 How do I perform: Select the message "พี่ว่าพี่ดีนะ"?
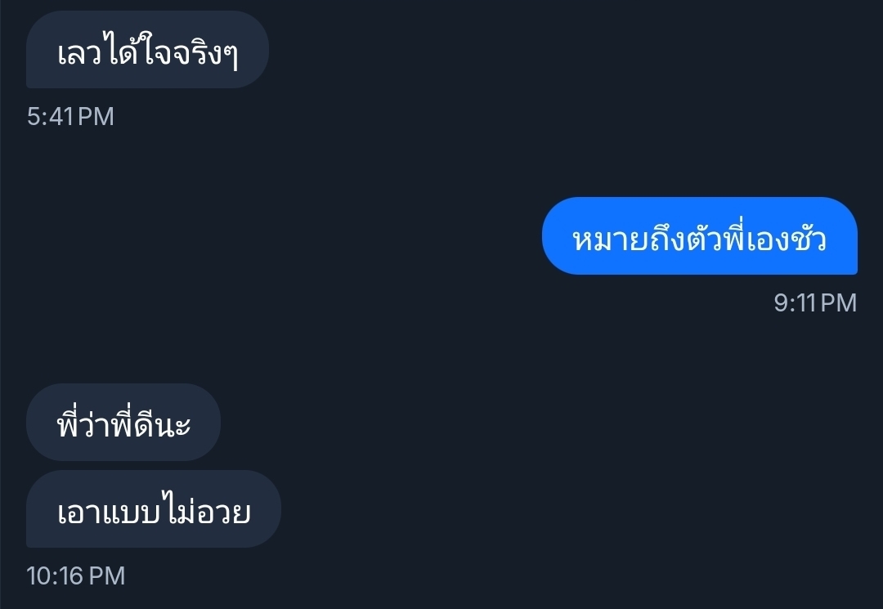123,422
